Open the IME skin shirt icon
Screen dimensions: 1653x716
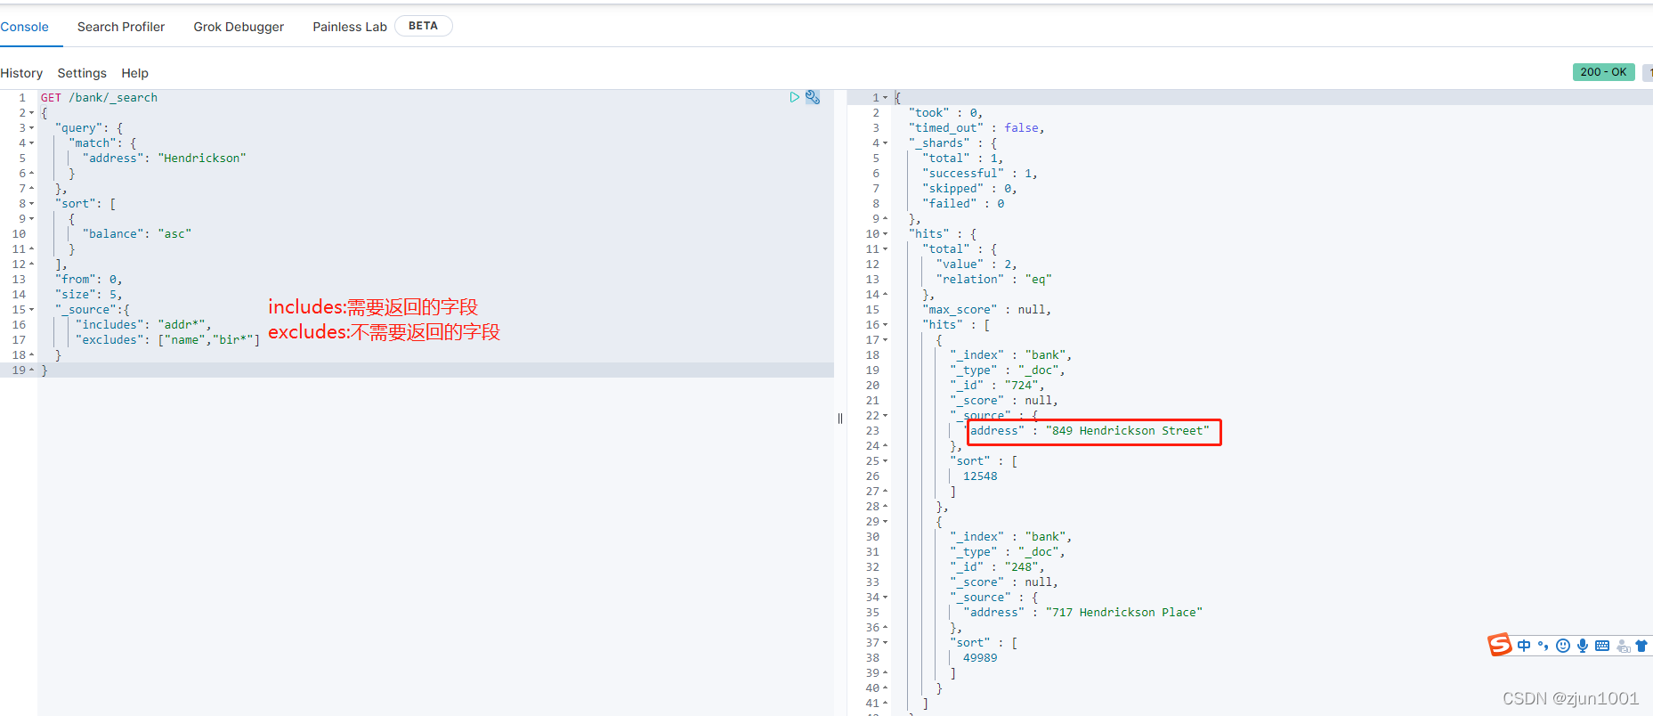pyautogui.click(x=1641, y=646)
